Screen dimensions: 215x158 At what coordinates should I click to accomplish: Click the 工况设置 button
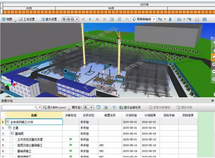pyautogui.click(x=26, y=19)
